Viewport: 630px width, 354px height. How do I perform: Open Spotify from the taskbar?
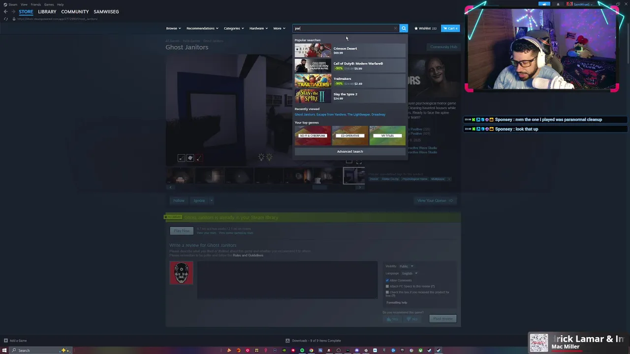pos(302,350)
